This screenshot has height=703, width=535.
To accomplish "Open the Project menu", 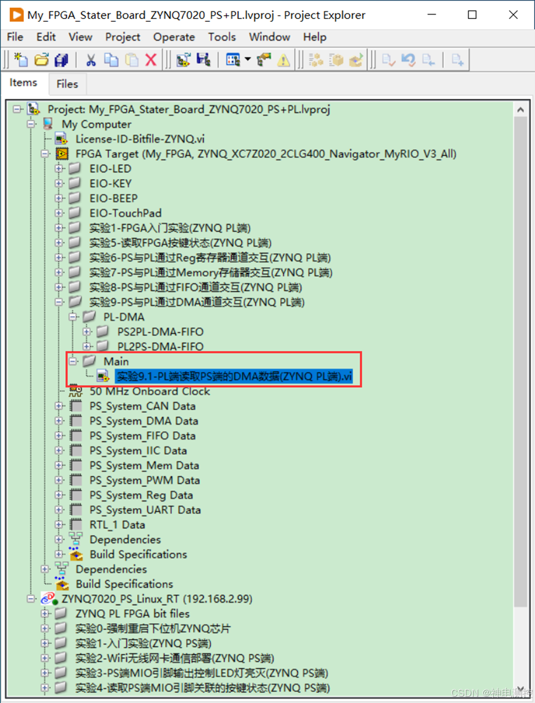I will click(x=123, y=37).
